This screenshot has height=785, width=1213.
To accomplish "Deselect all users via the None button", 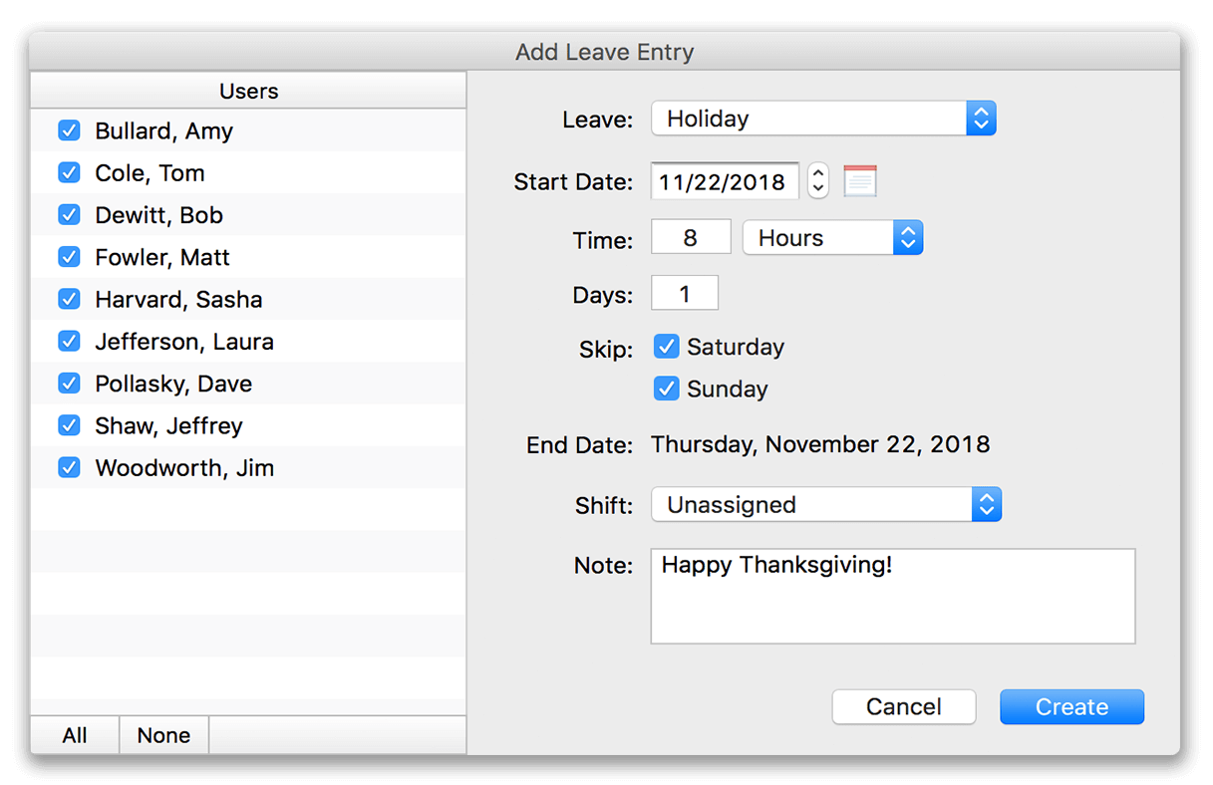I will click(x=162, y=735).
